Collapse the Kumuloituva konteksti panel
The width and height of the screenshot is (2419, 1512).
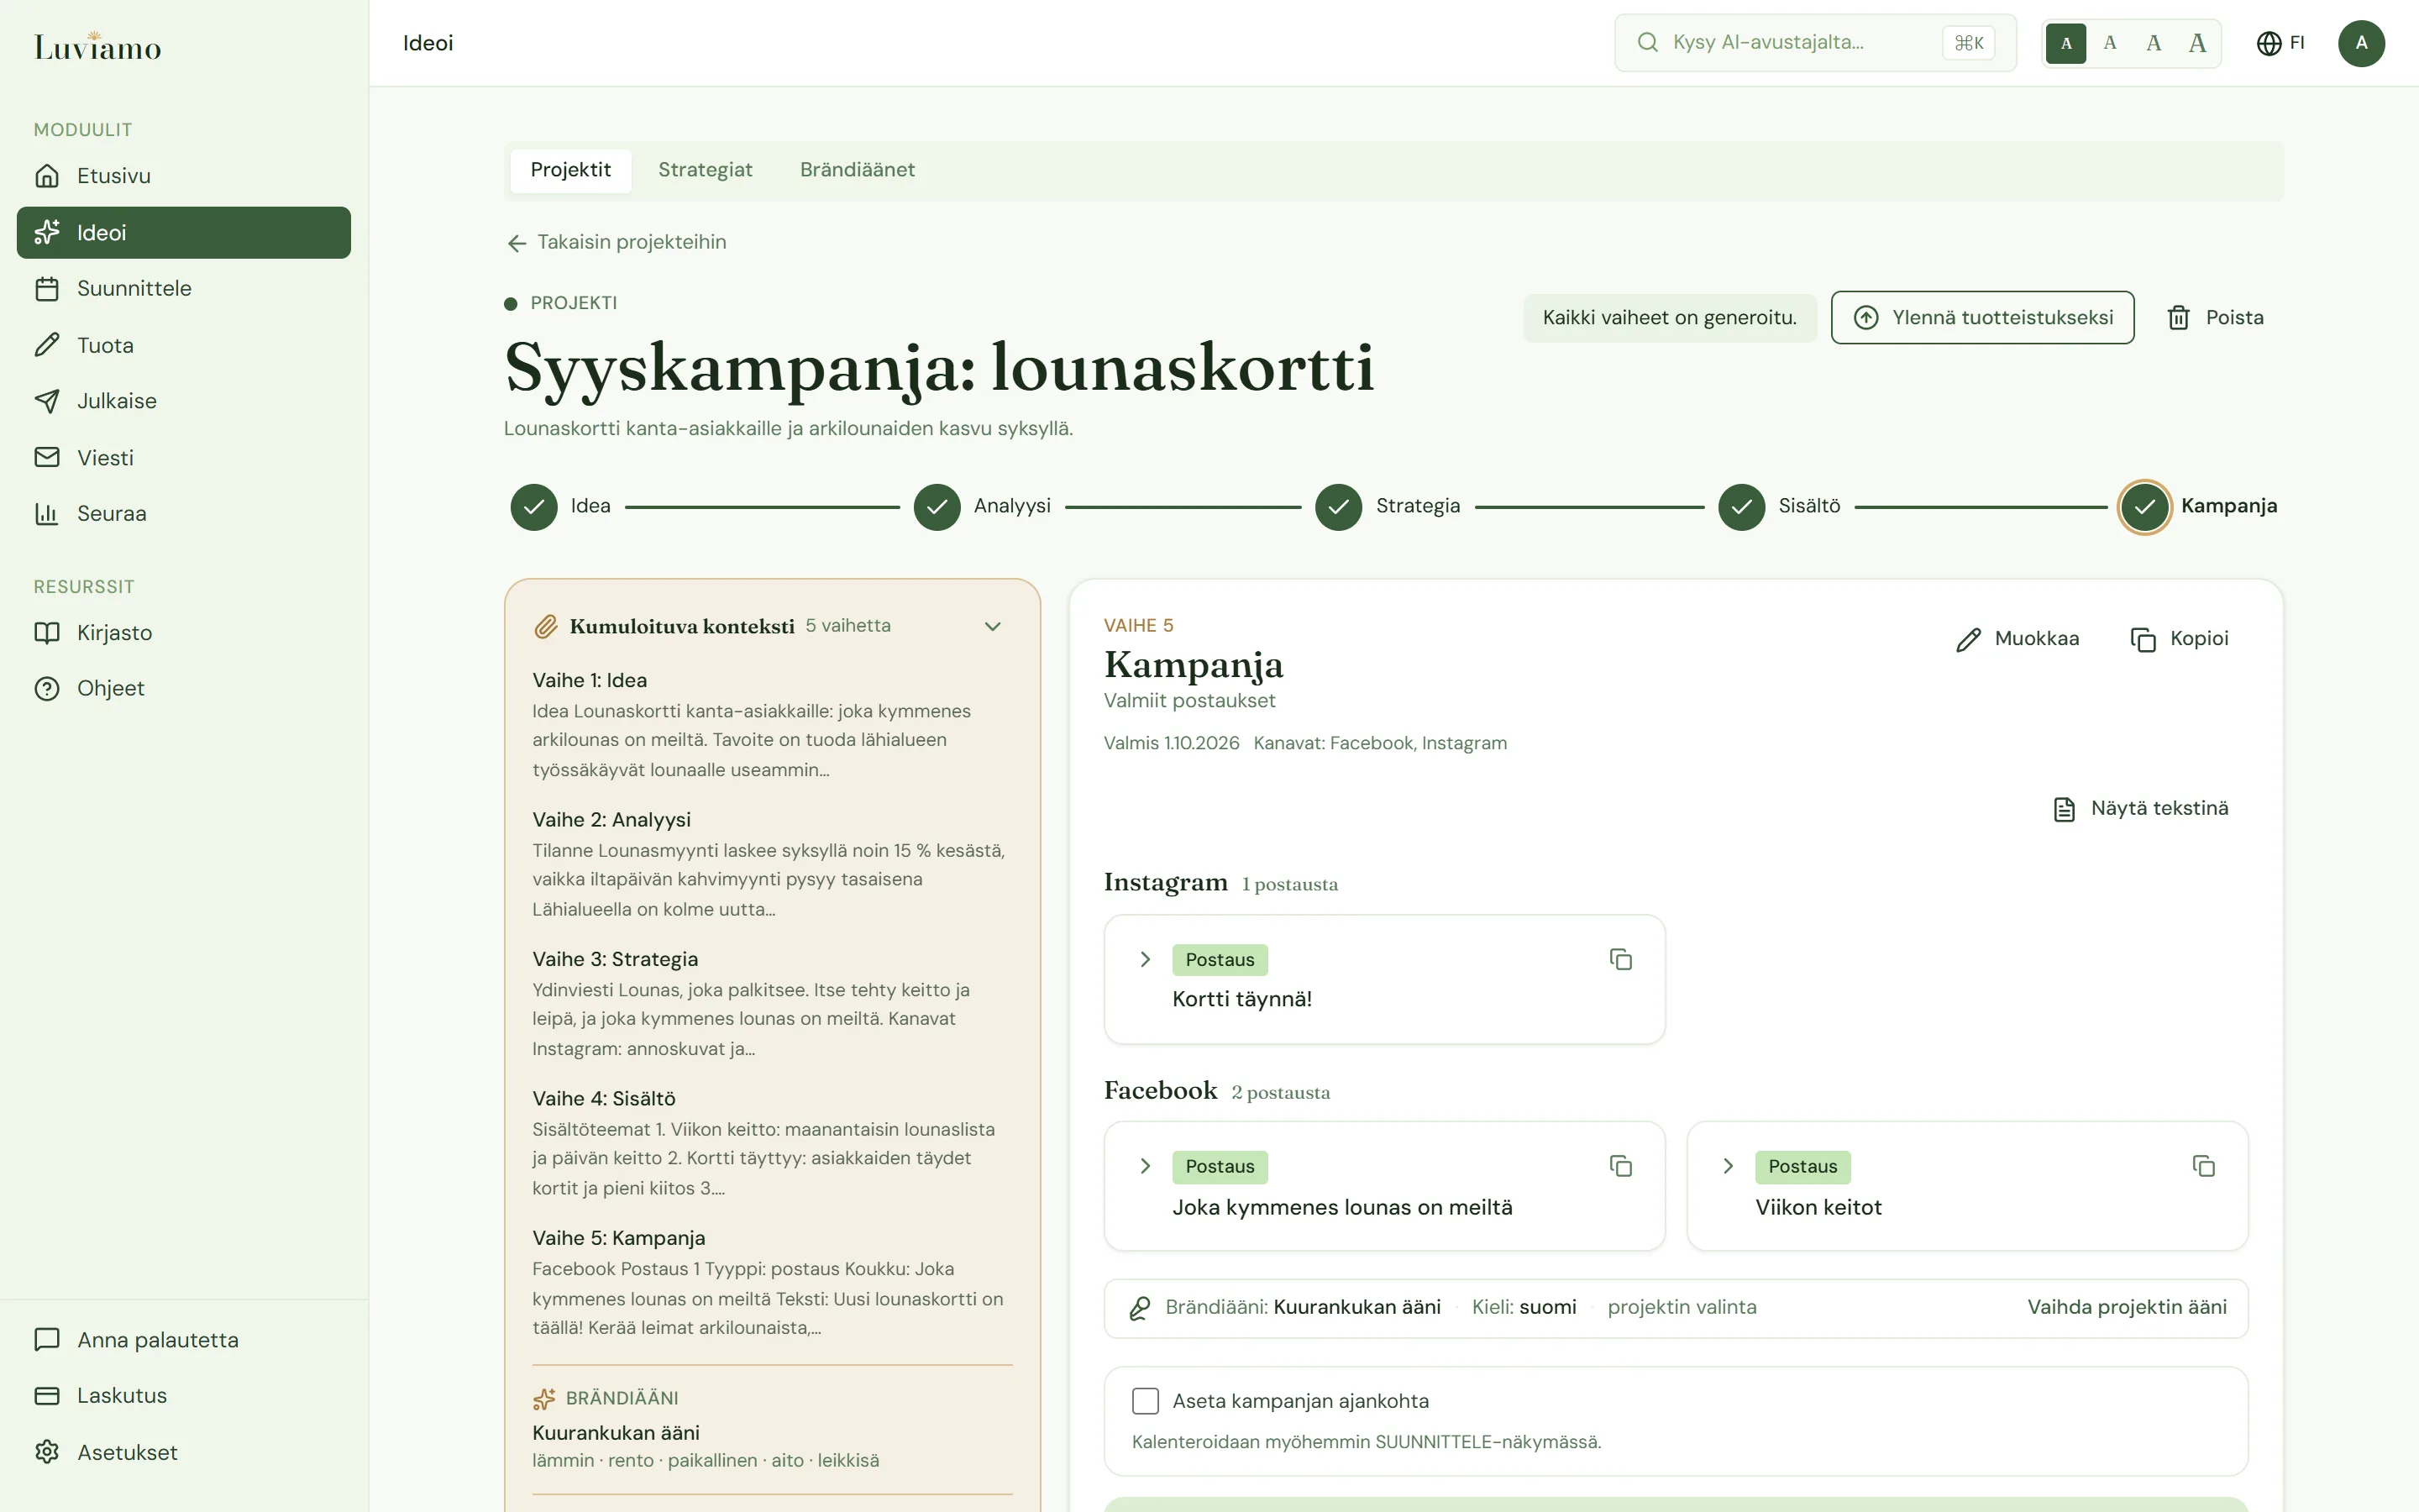point(993,627)
